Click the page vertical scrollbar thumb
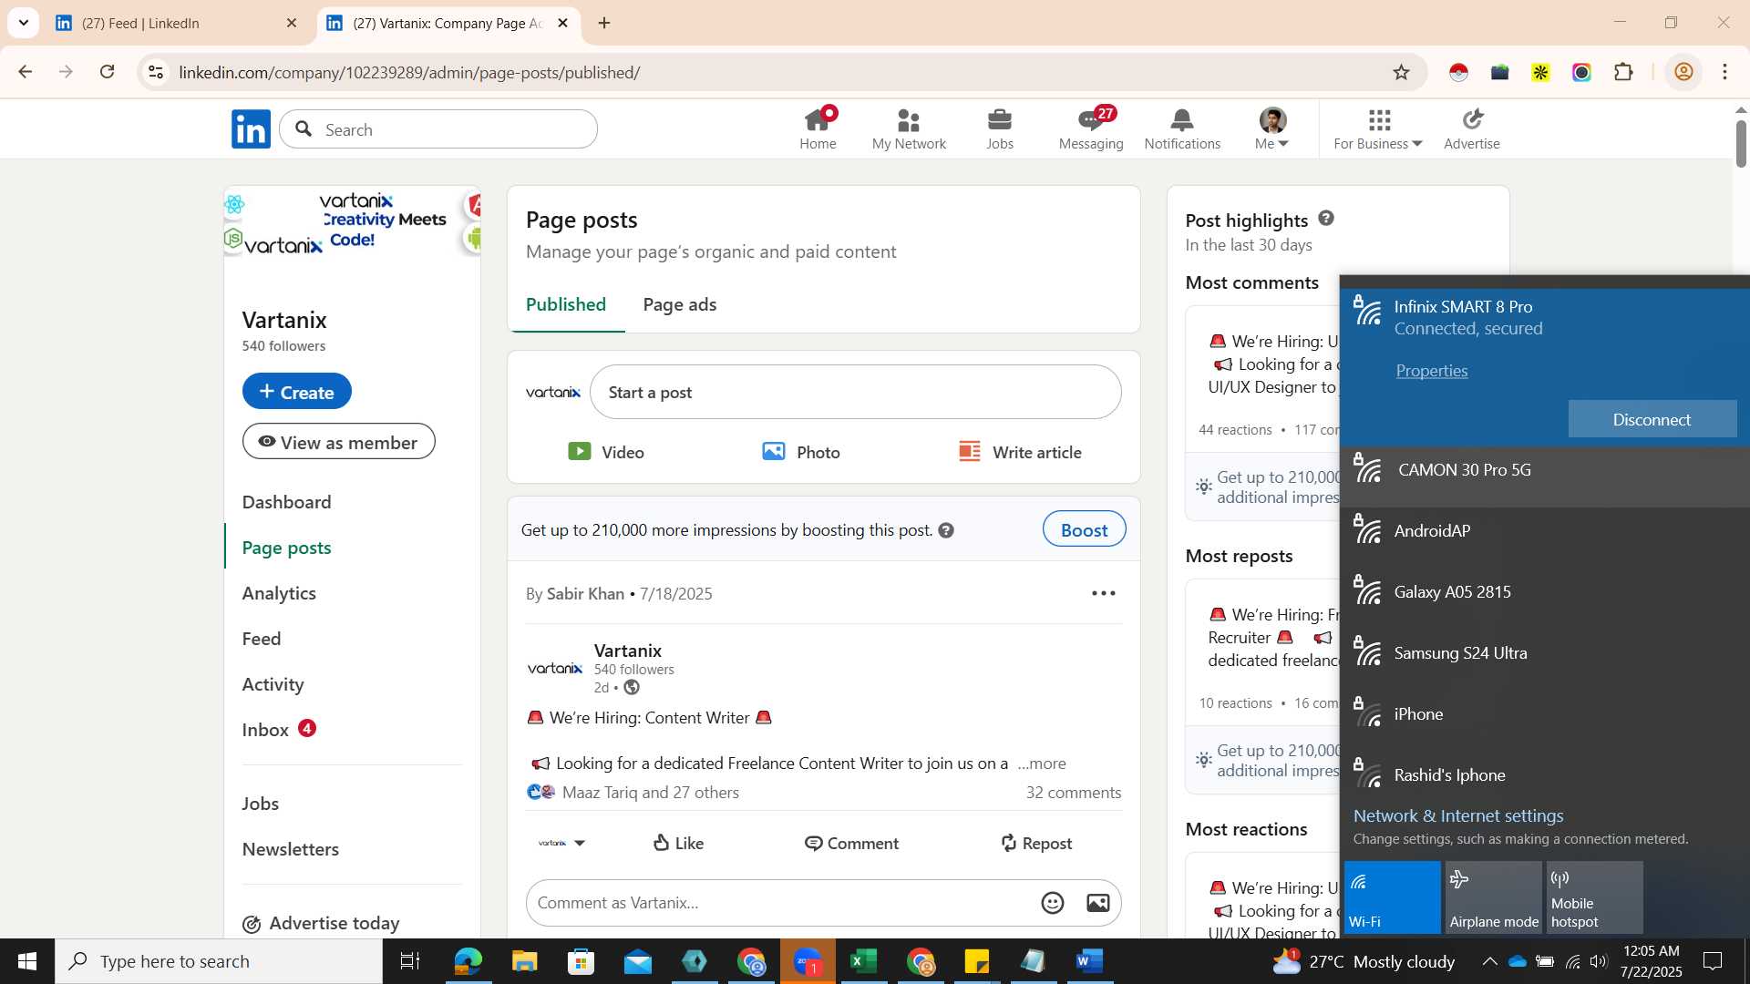This screenshot has height=984, width=1750. click(1741, 144)
